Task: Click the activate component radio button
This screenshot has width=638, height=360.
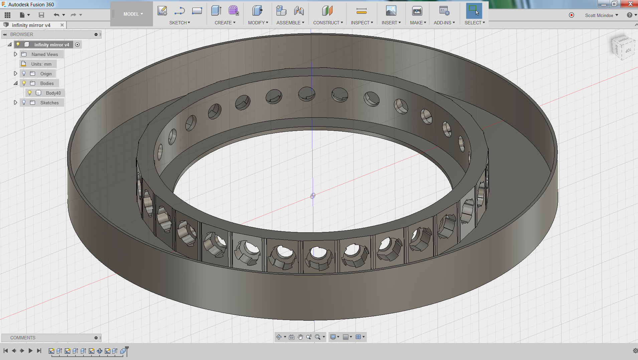Action: pos(77,45)
